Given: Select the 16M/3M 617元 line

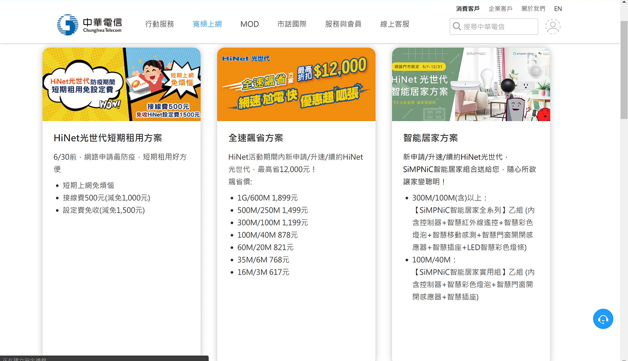Looking at the screenshot, I should tap(263, 272).
